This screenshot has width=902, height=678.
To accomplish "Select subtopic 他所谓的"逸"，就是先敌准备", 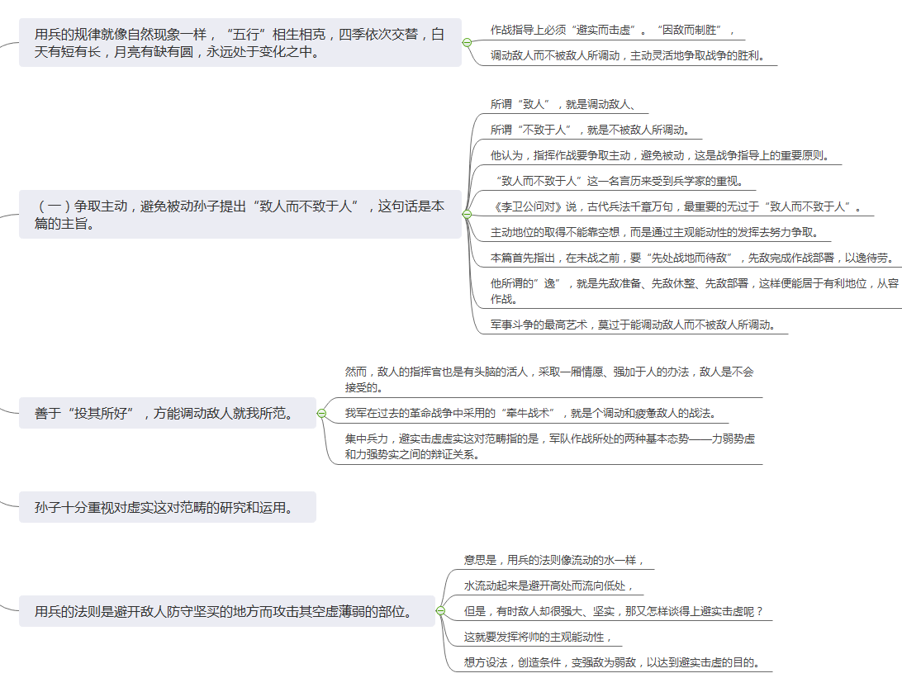I will pos(695,291).
